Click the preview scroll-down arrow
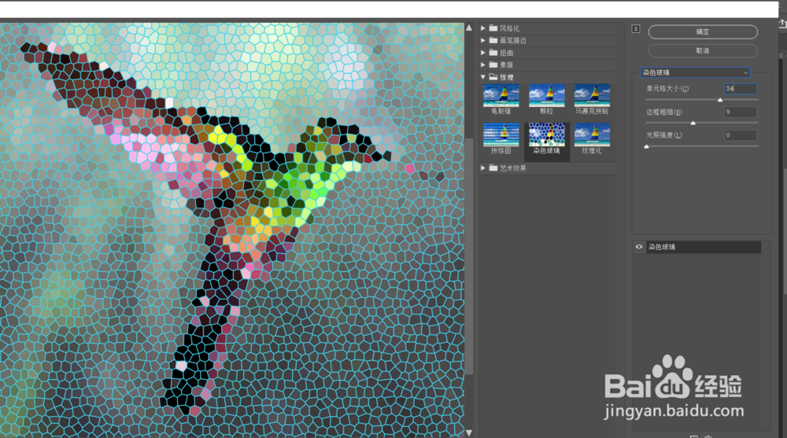Image resolution: width=787 pixels, height=438 pixels. (469, 432)
